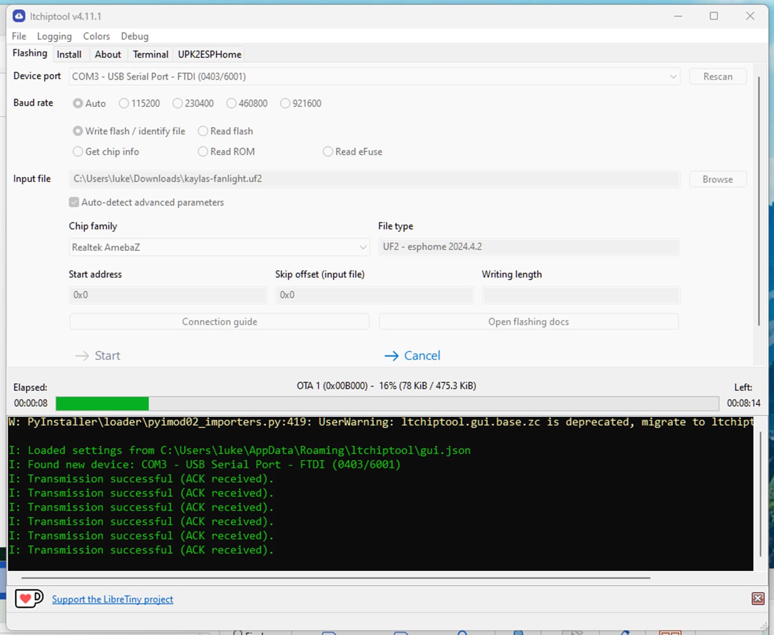Image resolution: width=774 pixels, height=635 pixels.
Task: Expand the Device port dropdown
Action: pyautogui.click(x=374, y=76)
